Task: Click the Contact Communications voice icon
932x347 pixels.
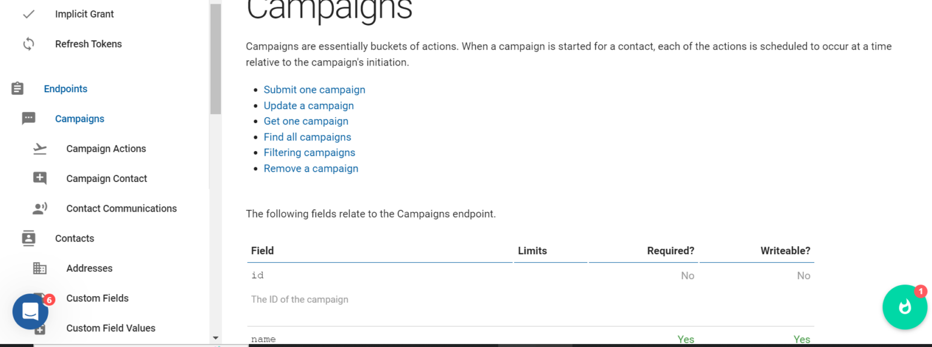Action: 40,209
